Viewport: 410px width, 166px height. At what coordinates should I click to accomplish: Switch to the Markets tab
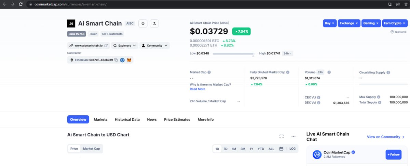(100, 119)
